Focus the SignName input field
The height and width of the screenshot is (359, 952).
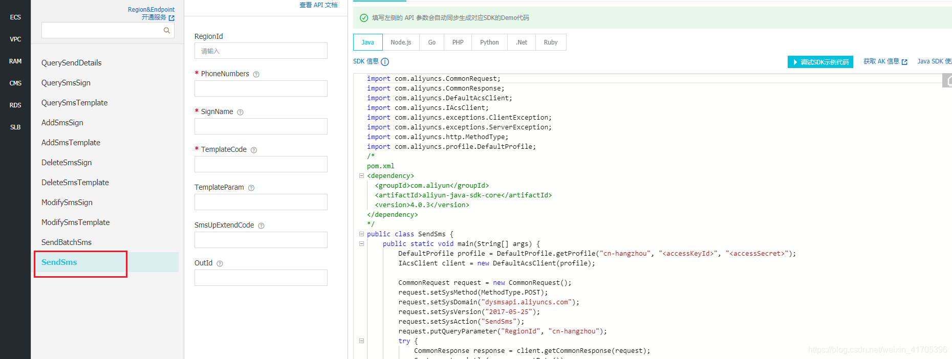(261, 126)
